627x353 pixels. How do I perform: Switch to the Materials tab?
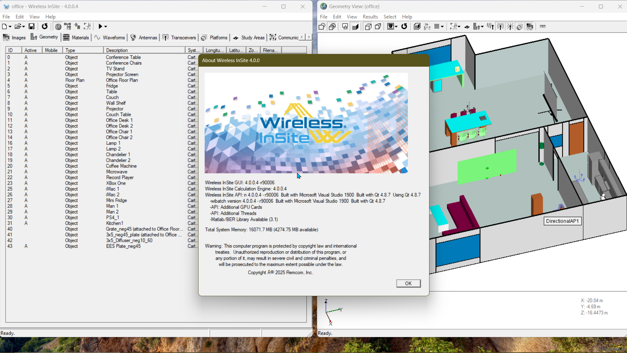pyautogui.click(x=76, y=38)
